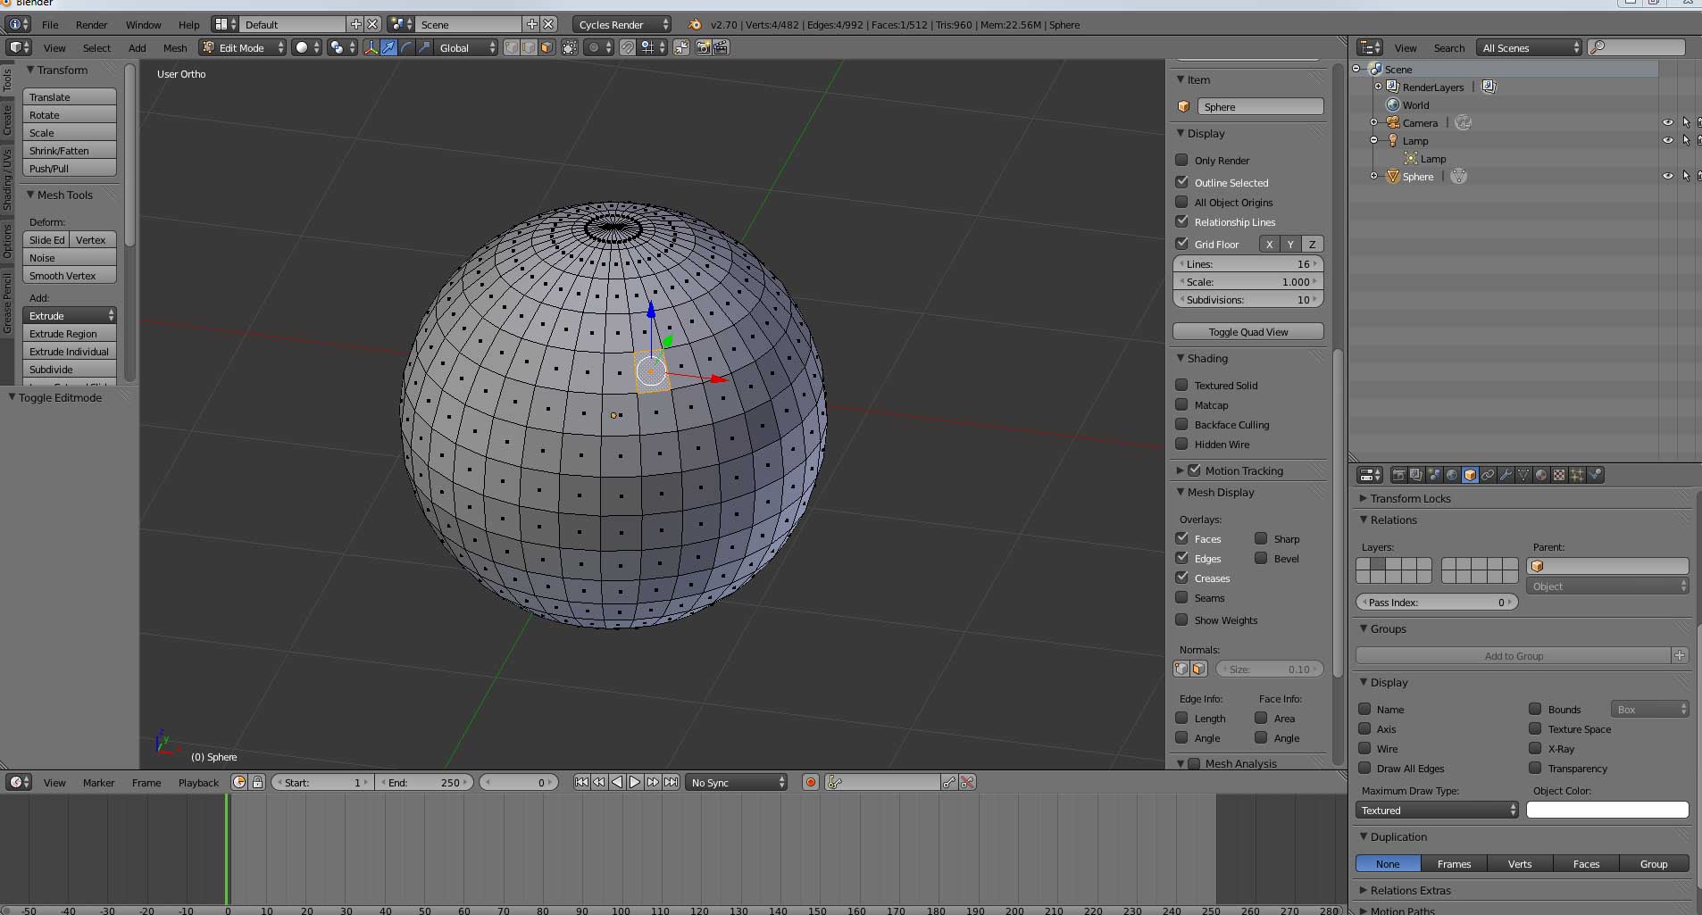This screenshot has height=915, width=1702.
Task: Switch to face select mode in 3D header
Action: (546, 47)
